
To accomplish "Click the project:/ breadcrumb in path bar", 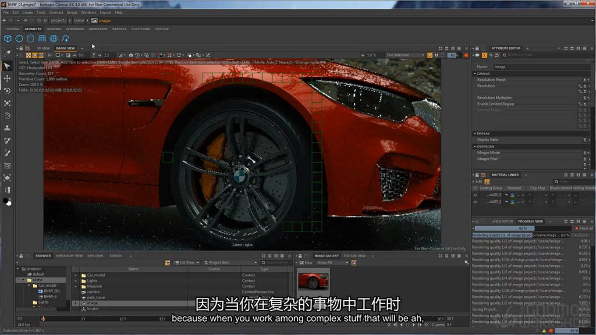I will [59, 20].
